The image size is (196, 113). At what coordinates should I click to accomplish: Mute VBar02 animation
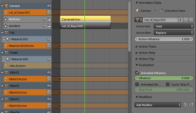click(x=49, y=86)
